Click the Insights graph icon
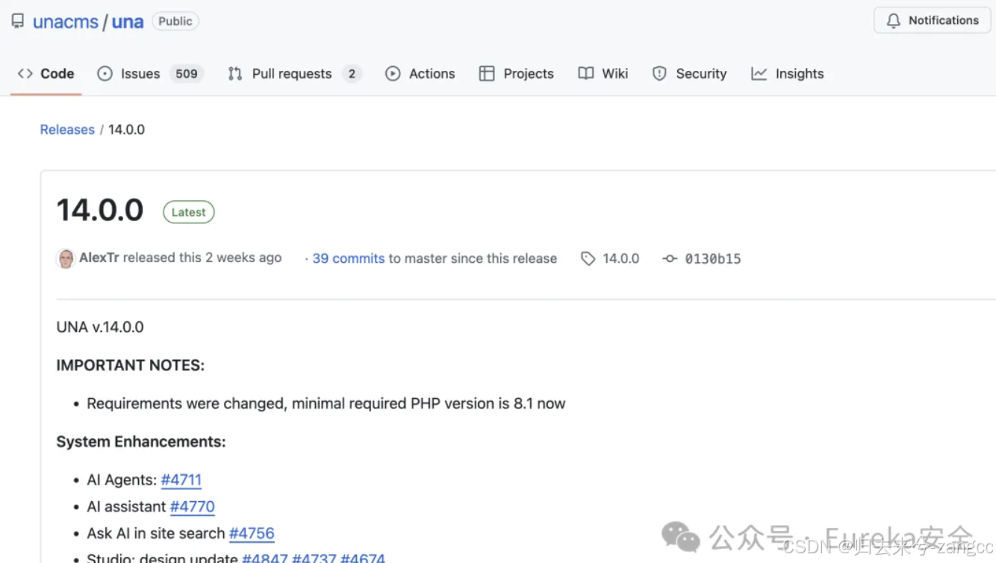The height and width of the screenshot is (563, 996). (x=759, y=73)
